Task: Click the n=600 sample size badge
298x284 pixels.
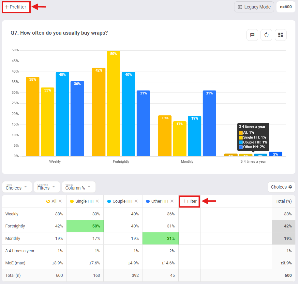Action: 286,7
